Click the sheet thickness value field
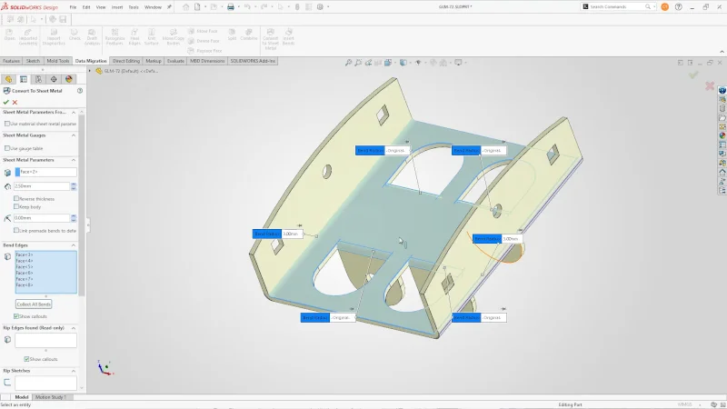This screenshot has width=727, height=409. click(42, 186)
